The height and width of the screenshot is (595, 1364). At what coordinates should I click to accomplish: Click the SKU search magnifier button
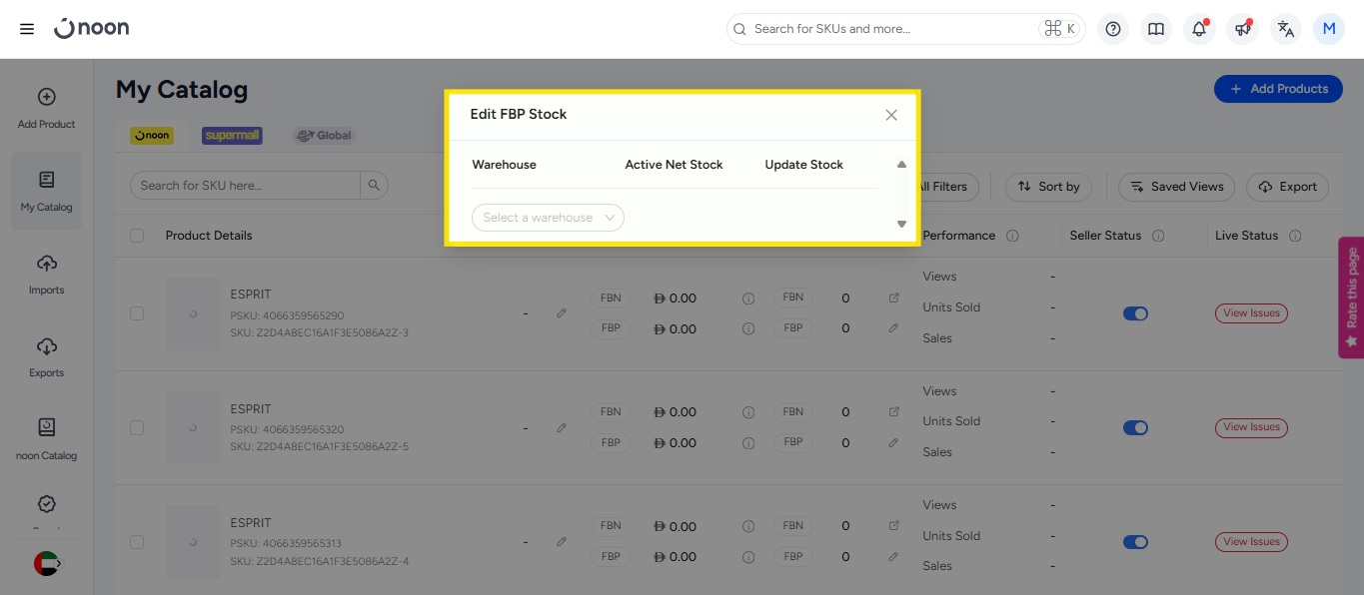pos(374,185)
